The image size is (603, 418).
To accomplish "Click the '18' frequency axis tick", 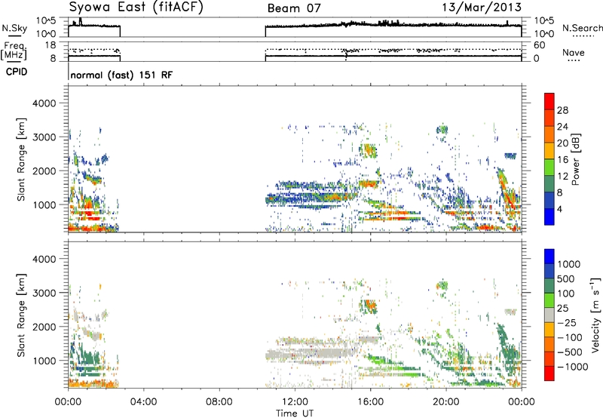I will point(51,45).
